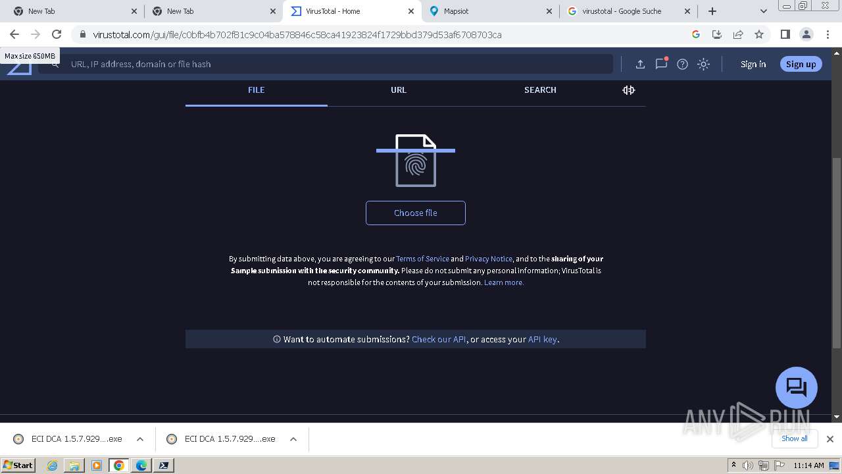Open the Terms of Service link

(422, 259)
